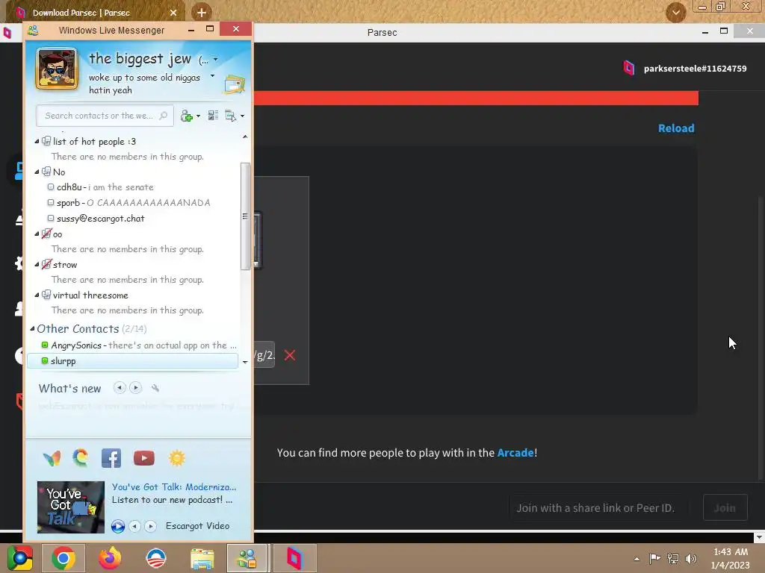Click the sun weather icon in Messenger
This screenshot has width=765, height=573.
coord(176,458)
